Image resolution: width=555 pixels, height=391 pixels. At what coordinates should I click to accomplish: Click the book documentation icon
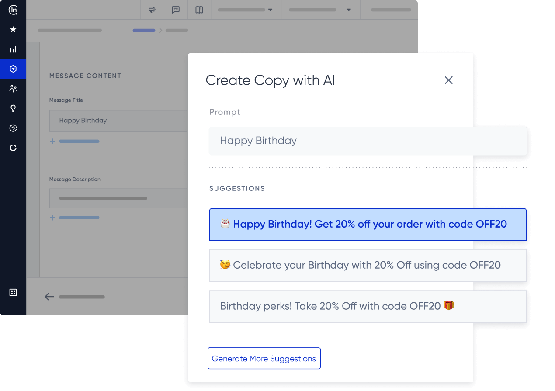(199, 10)
